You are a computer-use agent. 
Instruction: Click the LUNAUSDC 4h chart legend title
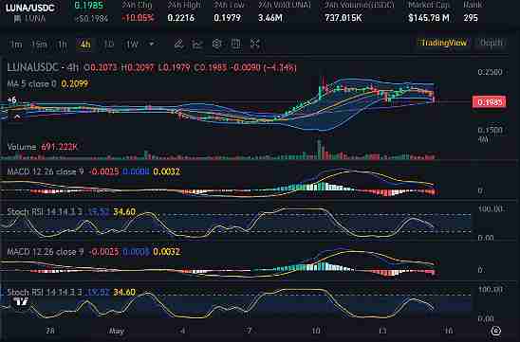[43, 67]
